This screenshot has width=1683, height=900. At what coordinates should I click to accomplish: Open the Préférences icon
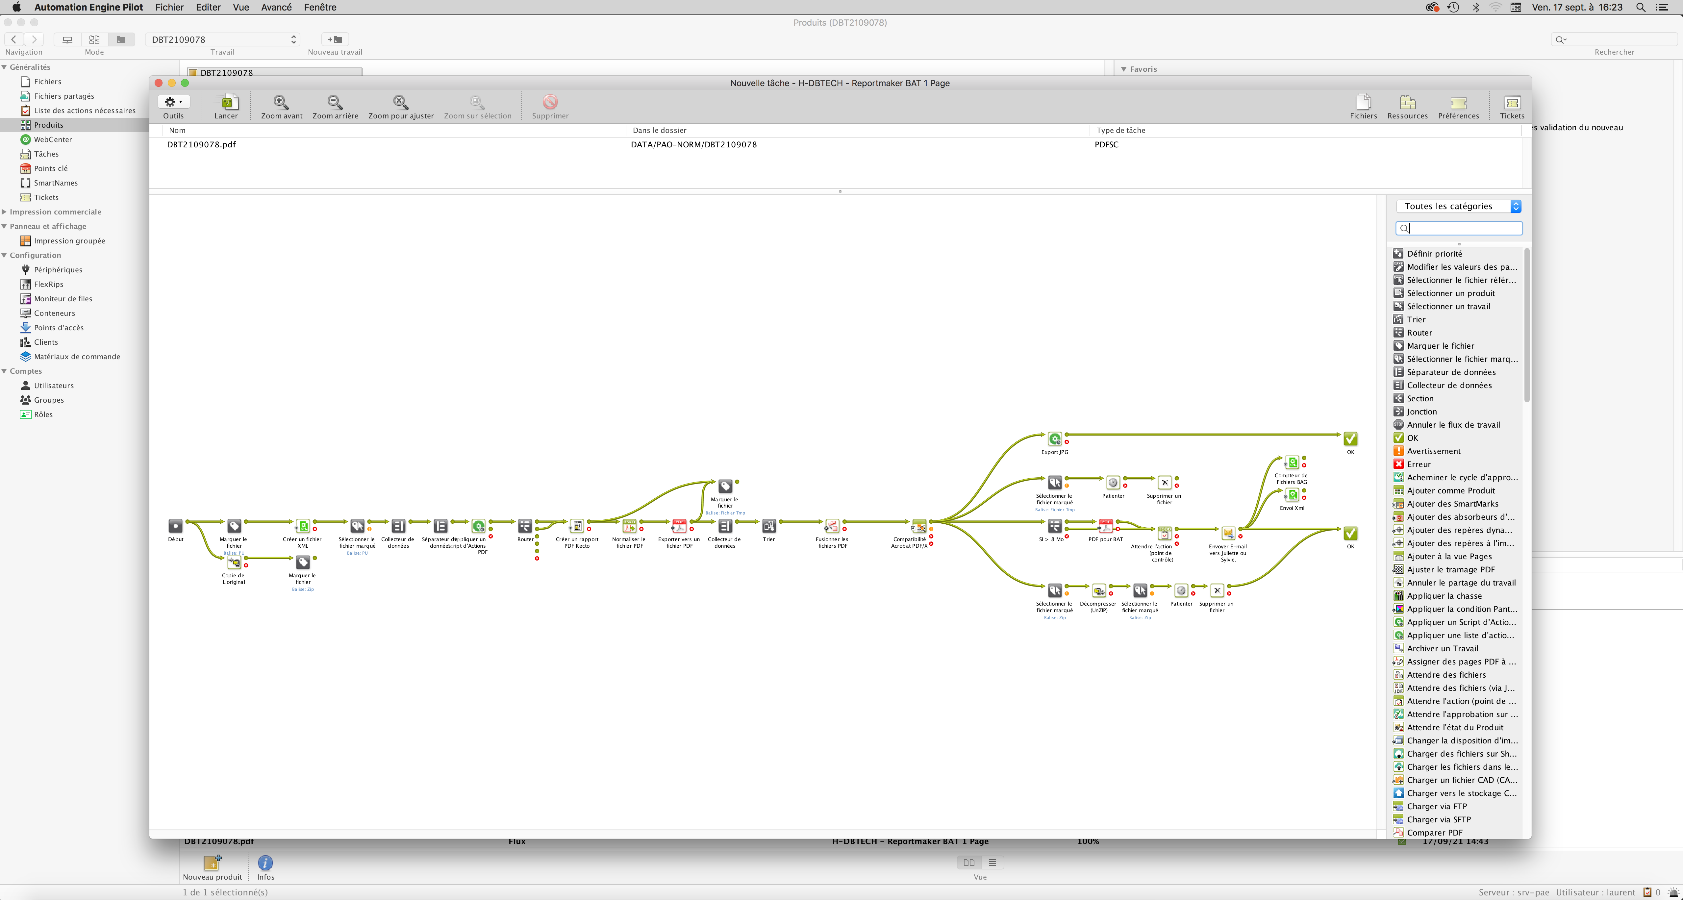1458,103
